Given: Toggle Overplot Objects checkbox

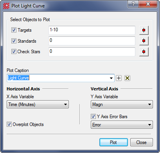Looking at the screenshot, I should (x=9, y=124).
